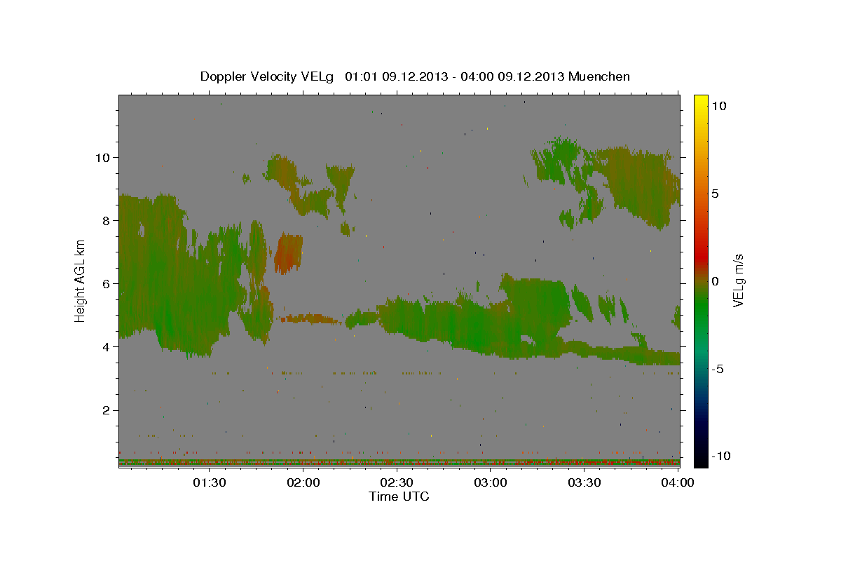
Task: Click the 03:00 time tick label
Action: pos(491,482)
